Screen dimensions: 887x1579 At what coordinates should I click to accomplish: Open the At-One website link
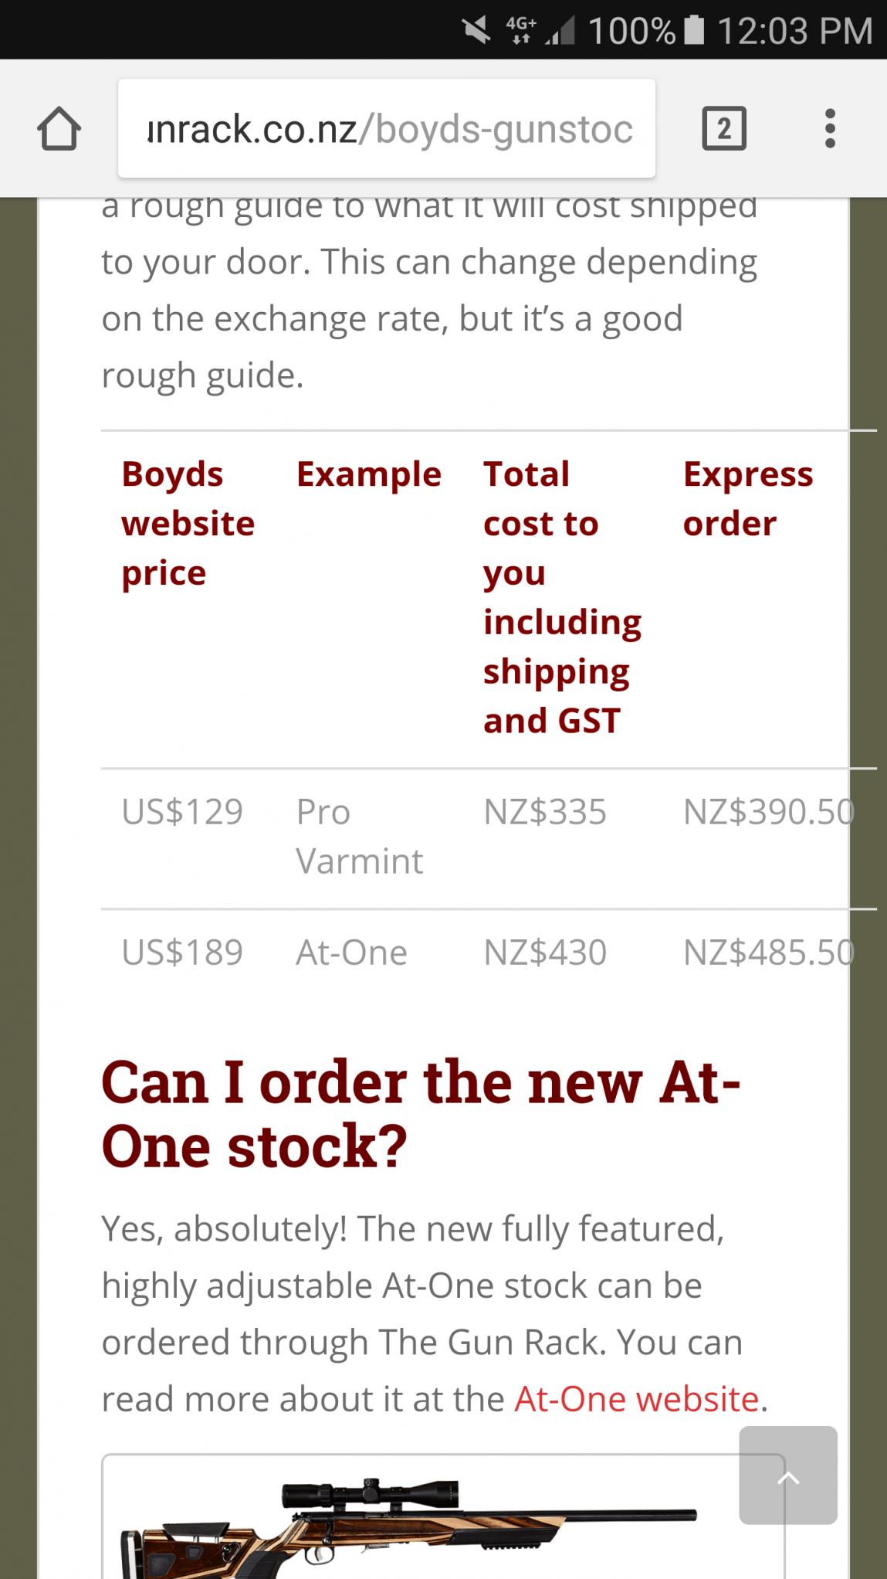(637, 1399)
